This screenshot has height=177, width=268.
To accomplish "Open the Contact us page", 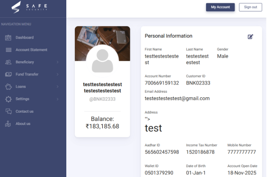I will (25, 111).
